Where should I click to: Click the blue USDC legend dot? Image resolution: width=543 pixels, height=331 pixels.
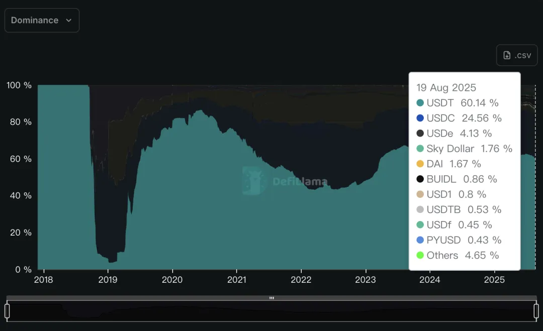420,118
